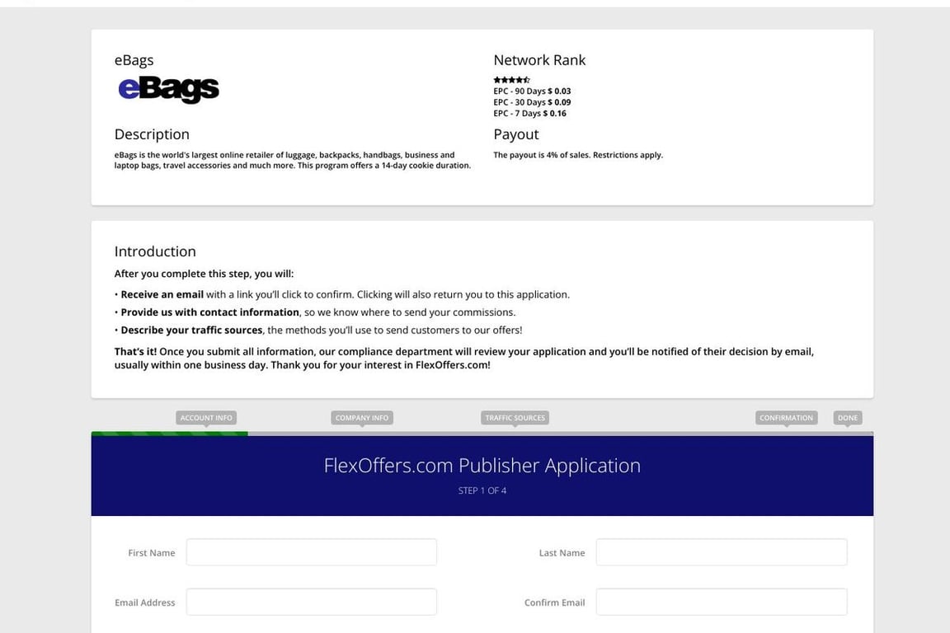Click the FlexOffers.com Publisher Application heading
Viewport: 950px width, 633px height.
point(482,466)
